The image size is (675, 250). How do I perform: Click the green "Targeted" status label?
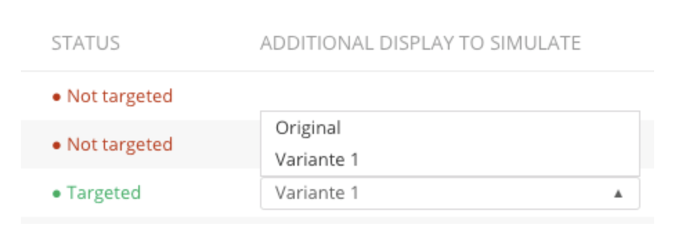[104, 193]
